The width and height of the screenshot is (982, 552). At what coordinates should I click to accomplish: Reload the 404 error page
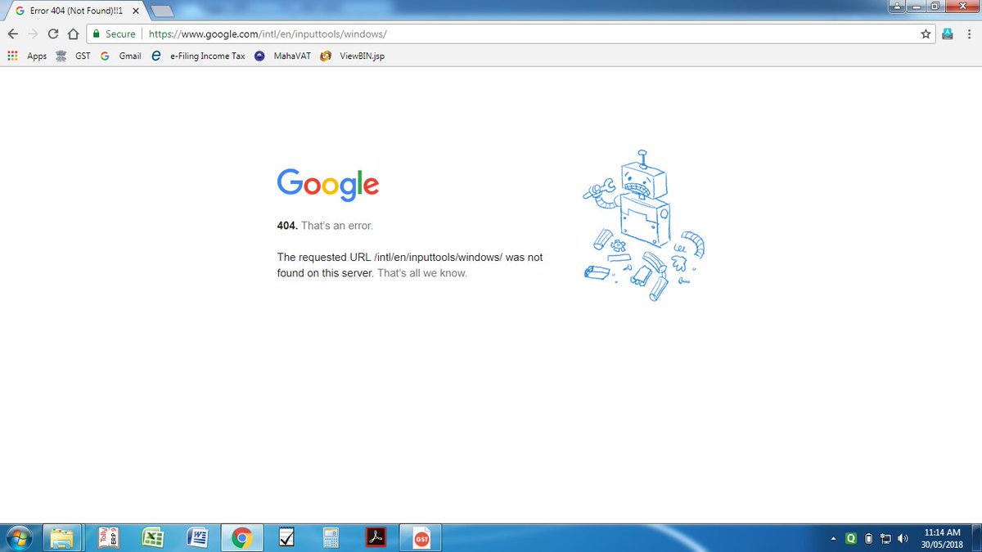[x=53, y=34]
